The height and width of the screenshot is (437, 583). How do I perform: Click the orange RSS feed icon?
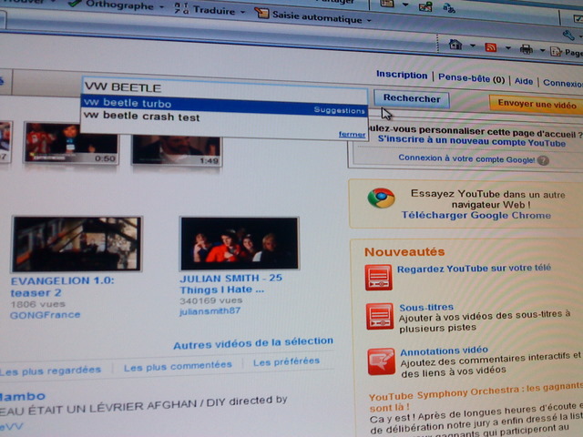pyautogui.click(x=491, y=47)
